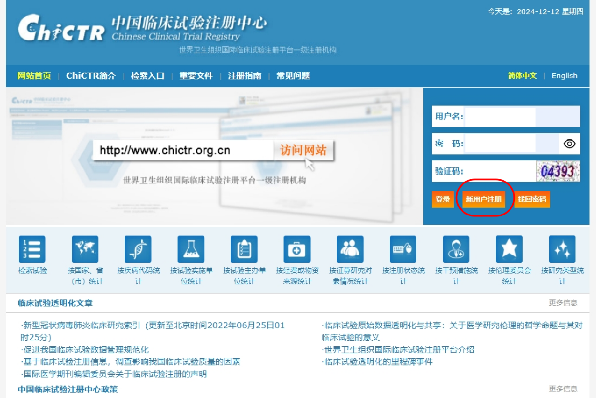Switch to the English version

[565, 76]
